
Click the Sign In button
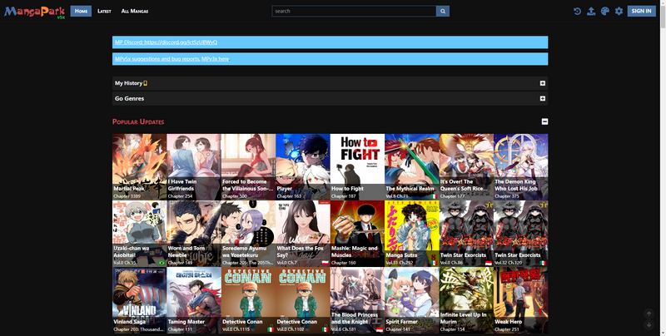click(641, 11)
